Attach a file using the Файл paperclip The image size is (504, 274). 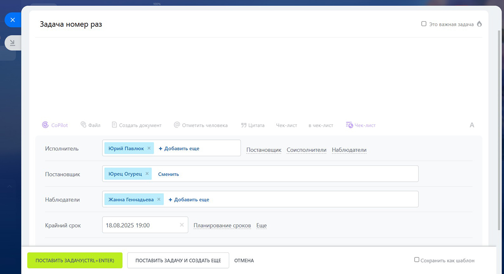point(90,125)
